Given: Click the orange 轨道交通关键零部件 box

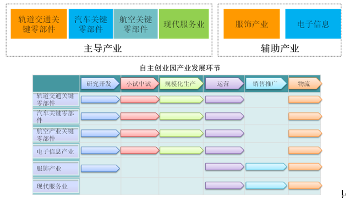Looking at the screenshot, I should (39, 24).
